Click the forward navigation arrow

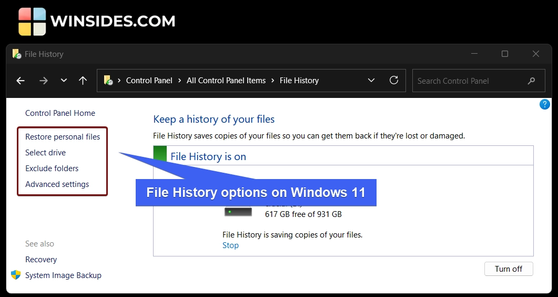pyautogui.click(x=44, y=81)
